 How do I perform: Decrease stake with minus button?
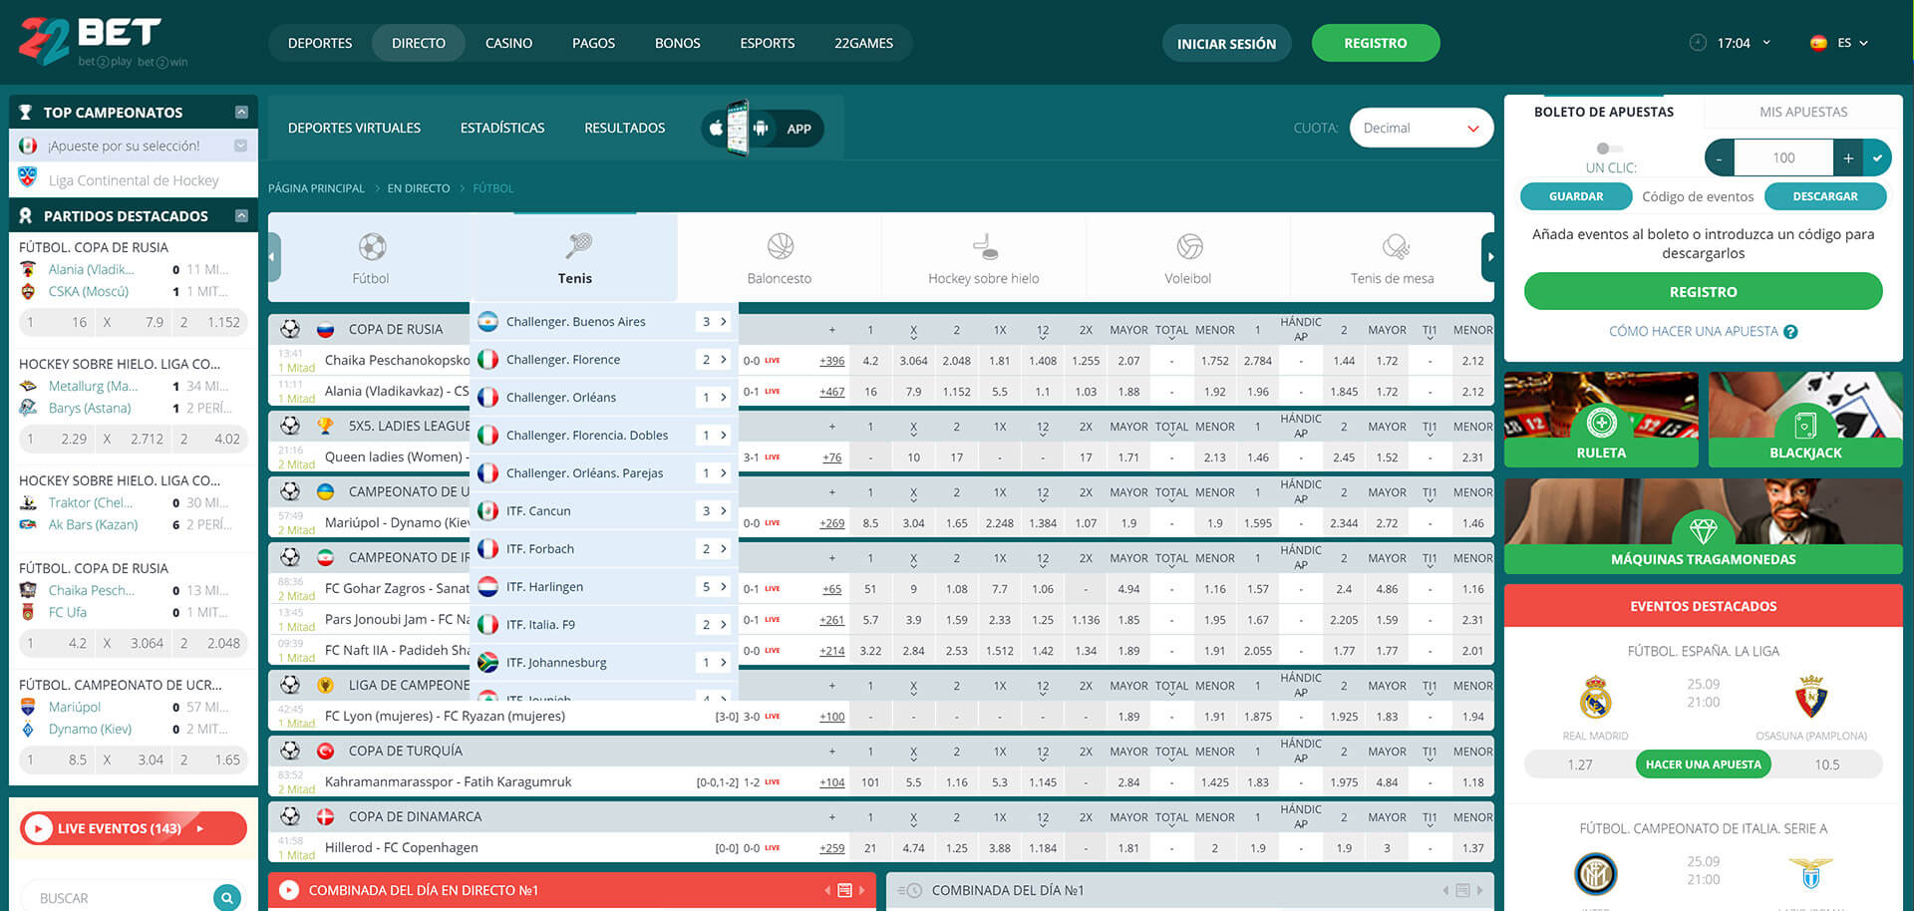(x=1720, y=157)
